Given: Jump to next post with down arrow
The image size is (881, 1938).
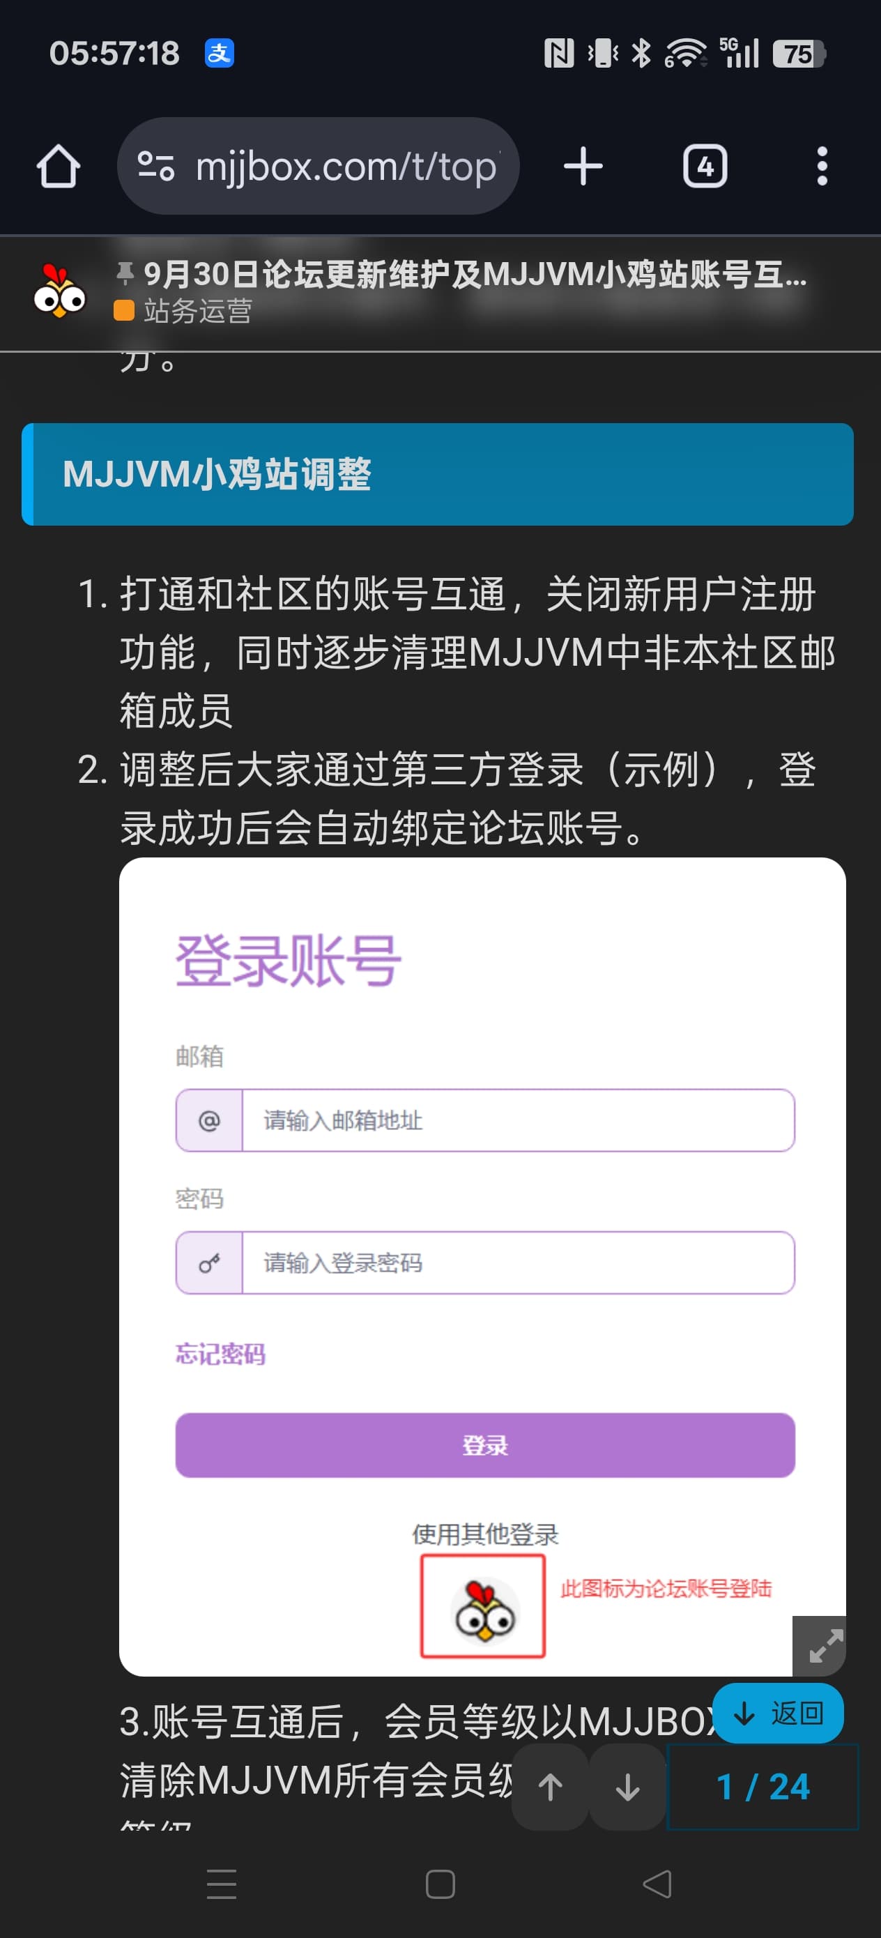Looking at the screenshot, I should pyautogui.click(x=627, y=1787).
